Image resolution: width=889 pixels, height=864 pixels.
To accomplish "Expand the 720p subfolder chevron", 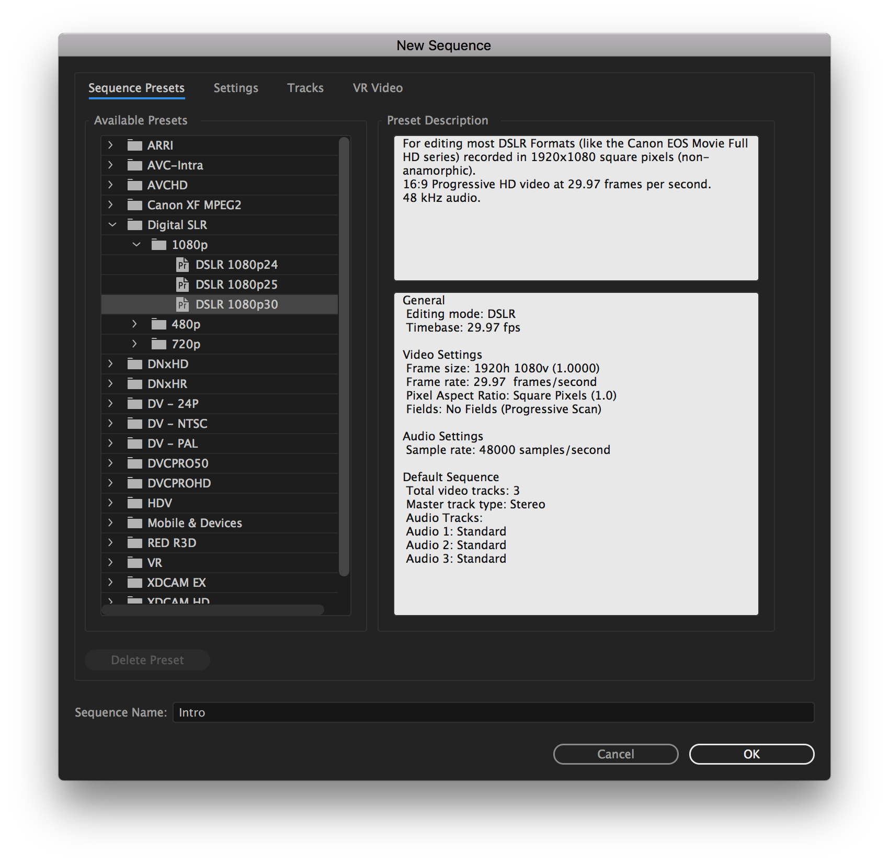I will click(135, 344).
